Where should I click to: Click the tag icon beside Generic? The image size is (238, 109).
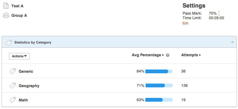click(12, 71)
